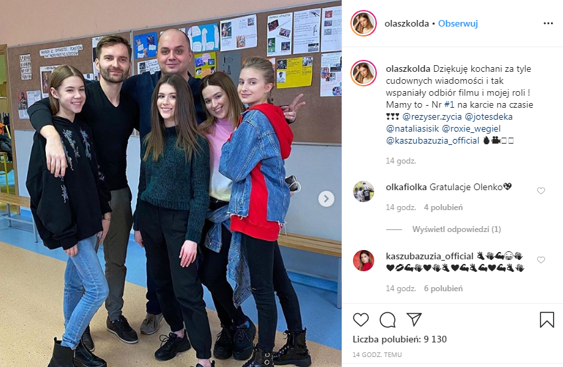Expand replies under olkafiolka comment

click(x=457, y=229)
